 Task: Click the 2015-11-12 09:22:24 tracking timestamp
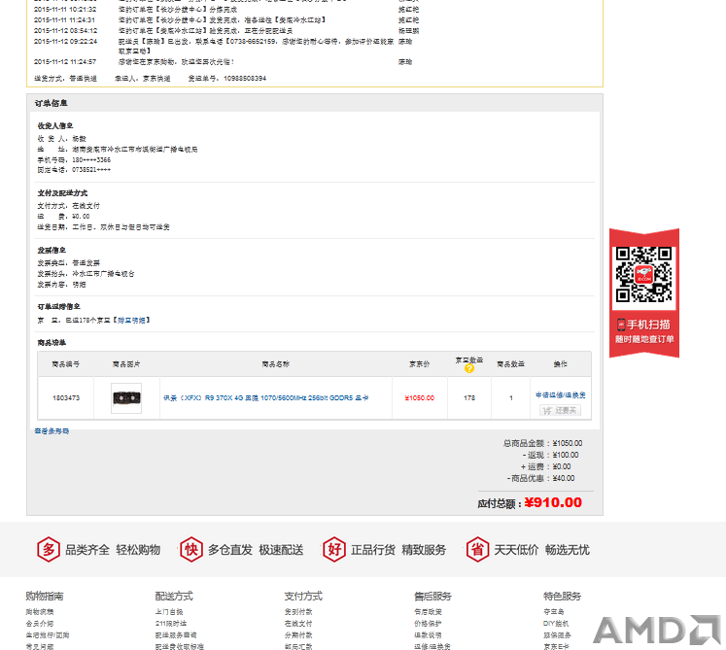pos(65,41)
